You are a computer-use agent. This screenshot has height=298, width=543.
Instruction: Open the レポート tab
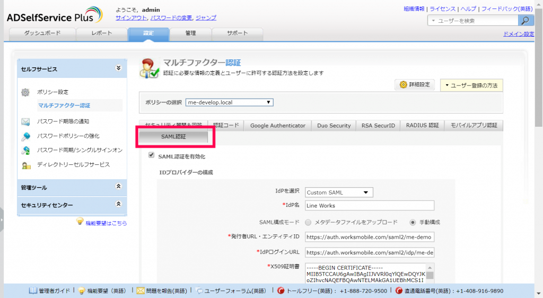[x=102, y=33]
